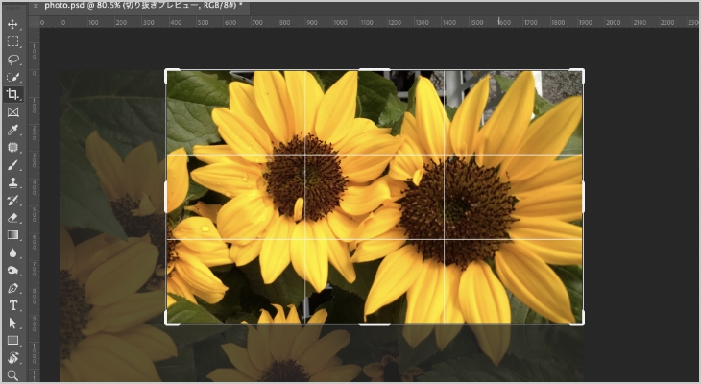The height and width of the screenshot is (384, 701).
Task: Select the Gradient tool
Action: coord(13,235)
